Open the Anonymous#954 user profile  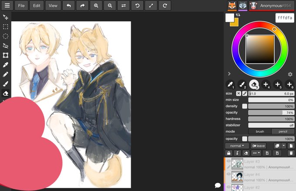[x=272, y=6]
